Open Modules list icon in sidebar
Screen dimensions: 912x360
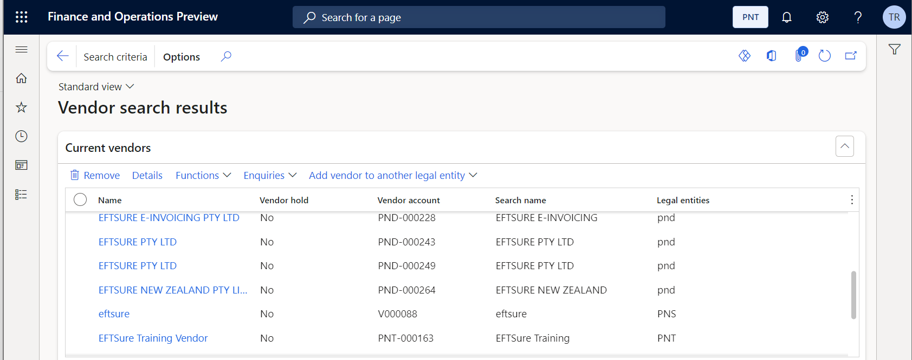pyautogui.click(x=22, y=195)
